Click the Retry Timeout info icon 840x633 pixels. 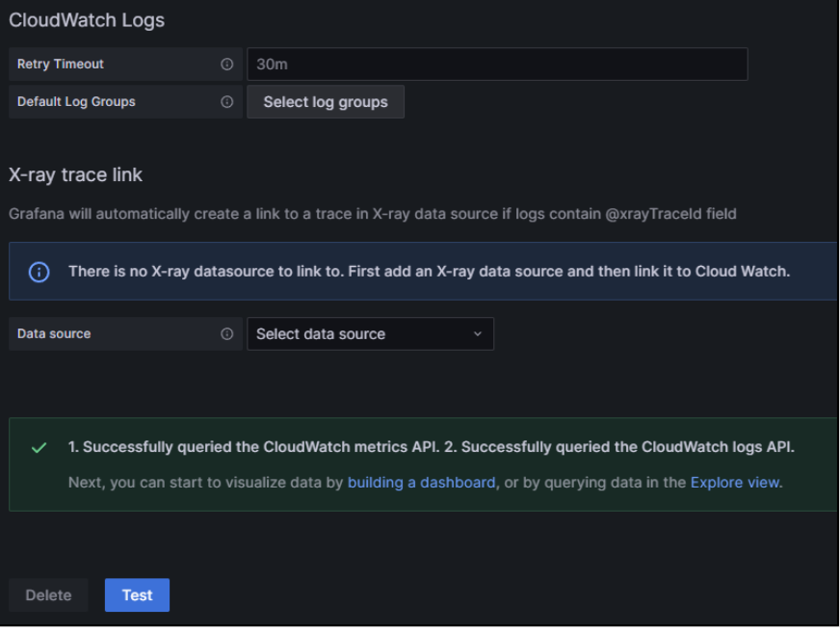[x=227, y=65]
